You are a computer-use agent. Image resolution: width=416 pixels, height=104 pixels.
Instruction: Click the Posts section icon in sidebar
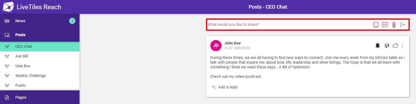(7, 35)
